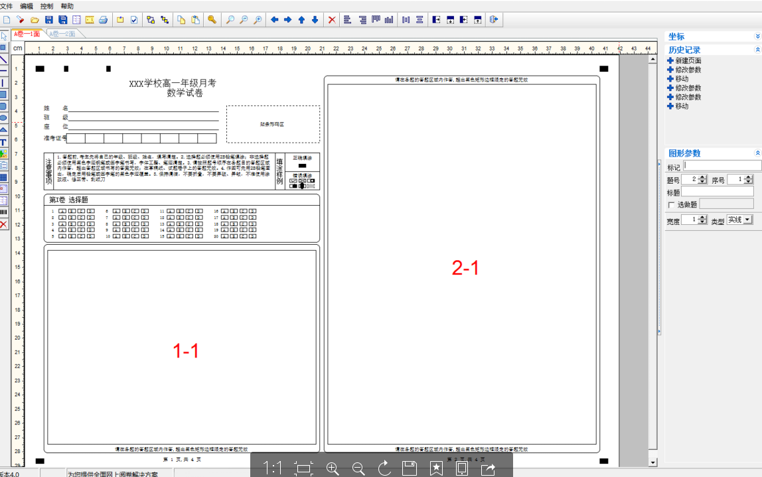The image size is (762, 477).
Task: Click the 第I卷 选择题 section header
Action: click(x=68, y=200)
